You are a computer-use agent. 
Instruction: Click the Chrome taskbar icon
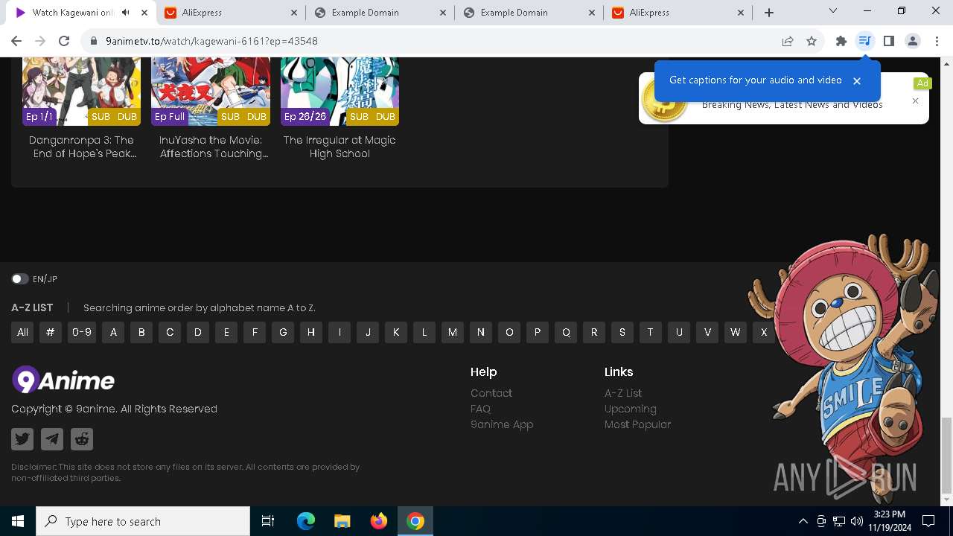coord(415,521)
